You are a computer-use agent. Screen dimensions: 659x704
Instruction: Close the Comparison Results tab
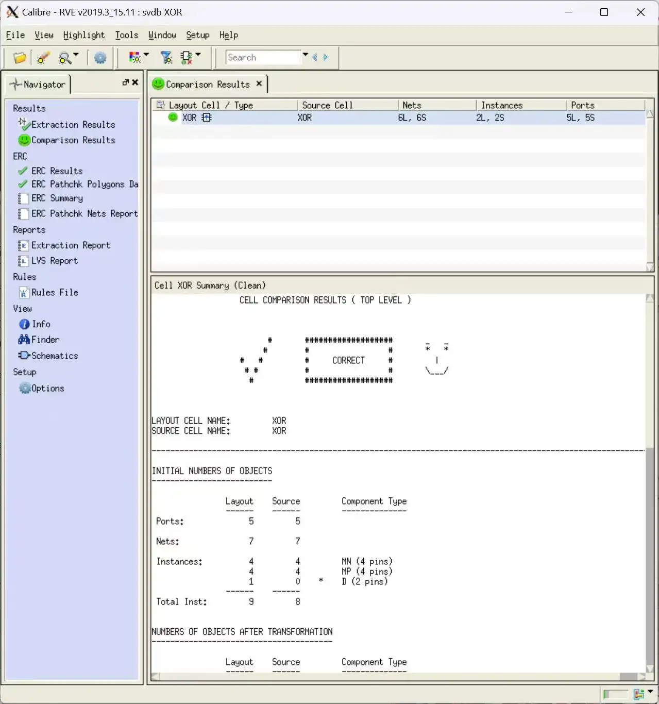(x=259, y=83)
